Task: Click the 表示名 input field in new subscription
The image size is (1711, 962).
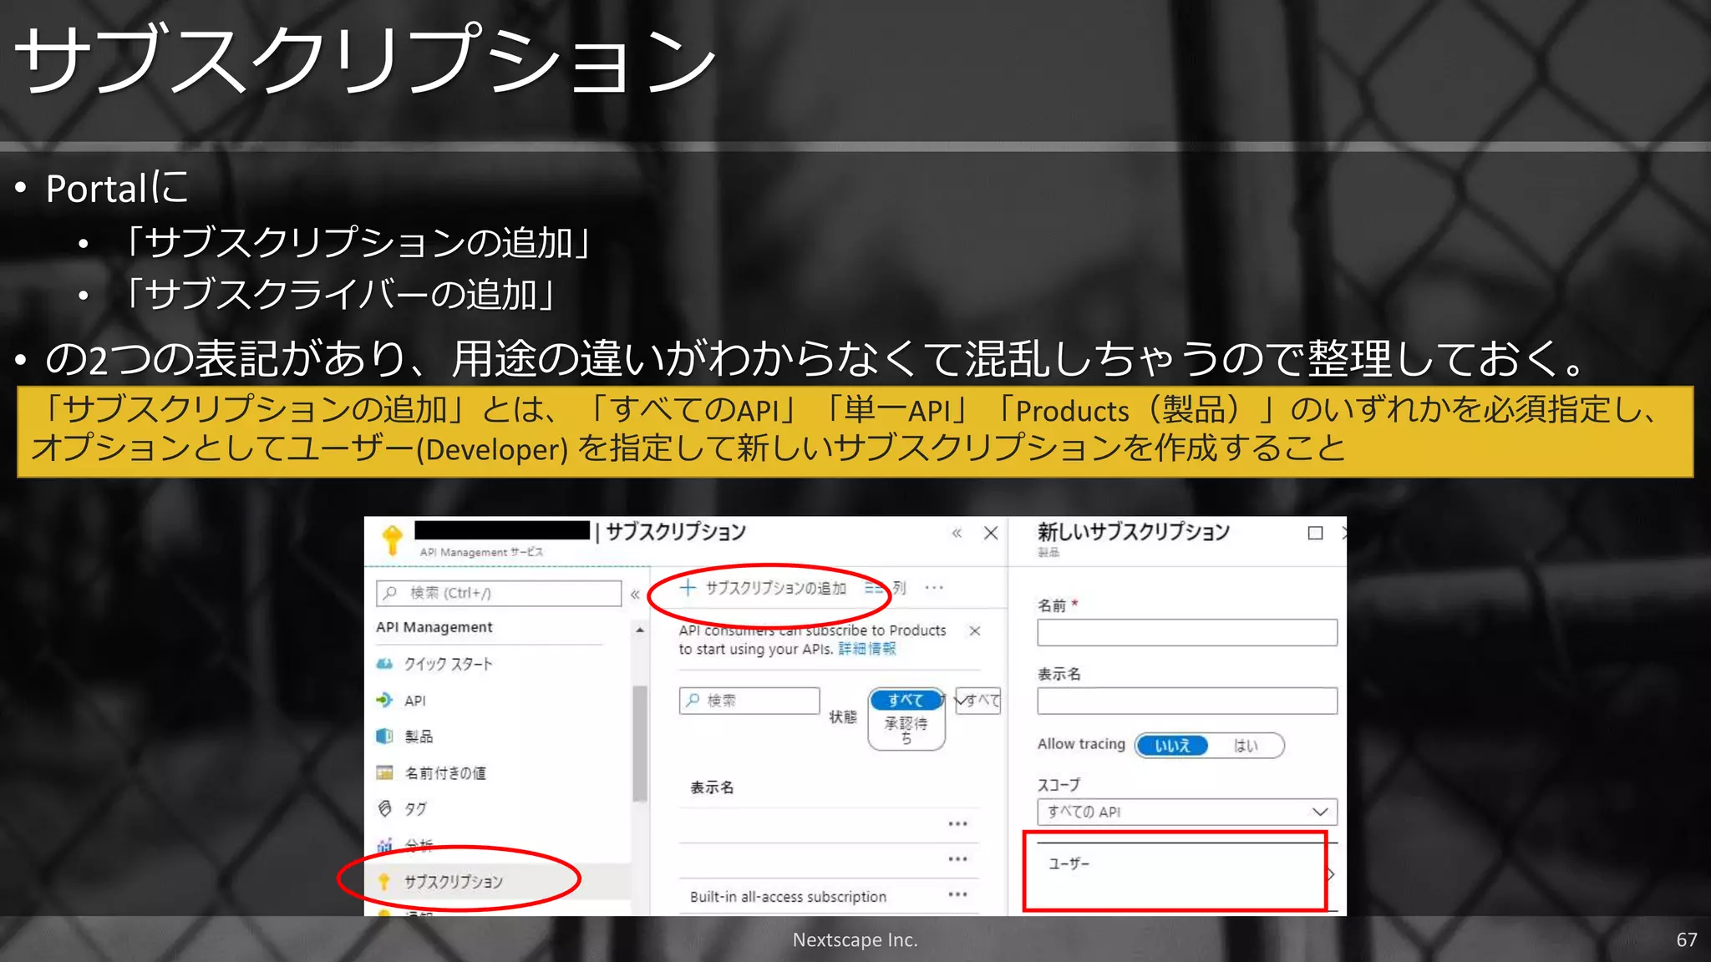Action: [1187, 701]
